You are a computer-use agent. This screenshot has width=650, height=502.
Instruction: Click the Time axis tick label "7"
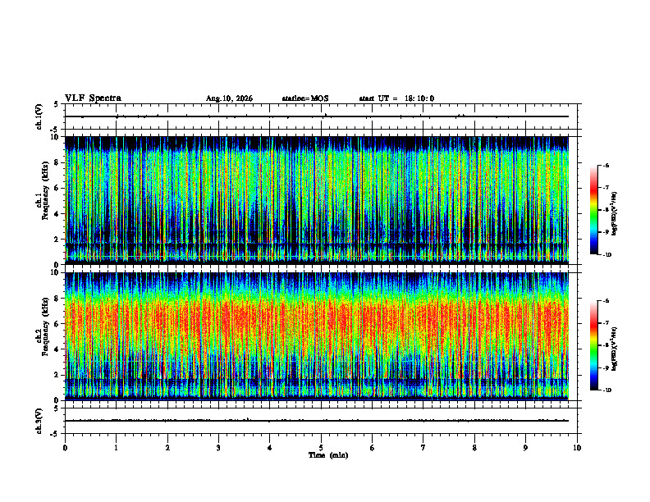(423, 448)
